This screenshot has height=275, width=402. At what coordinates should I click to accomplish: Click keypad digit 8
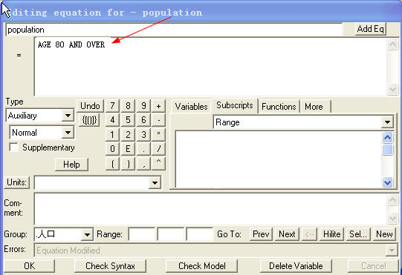[128, 106]
